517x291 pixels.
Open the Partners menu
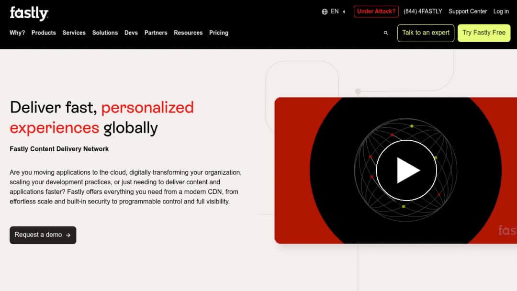click(x=156, y=33)
